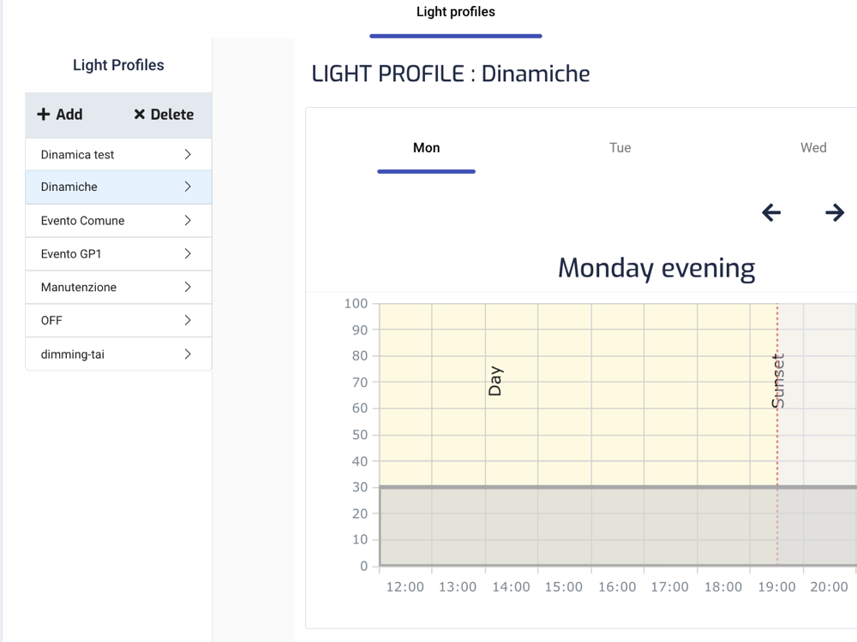Go to previous period with left arrow
The image size is (857, 642).
tap(771, 212)
